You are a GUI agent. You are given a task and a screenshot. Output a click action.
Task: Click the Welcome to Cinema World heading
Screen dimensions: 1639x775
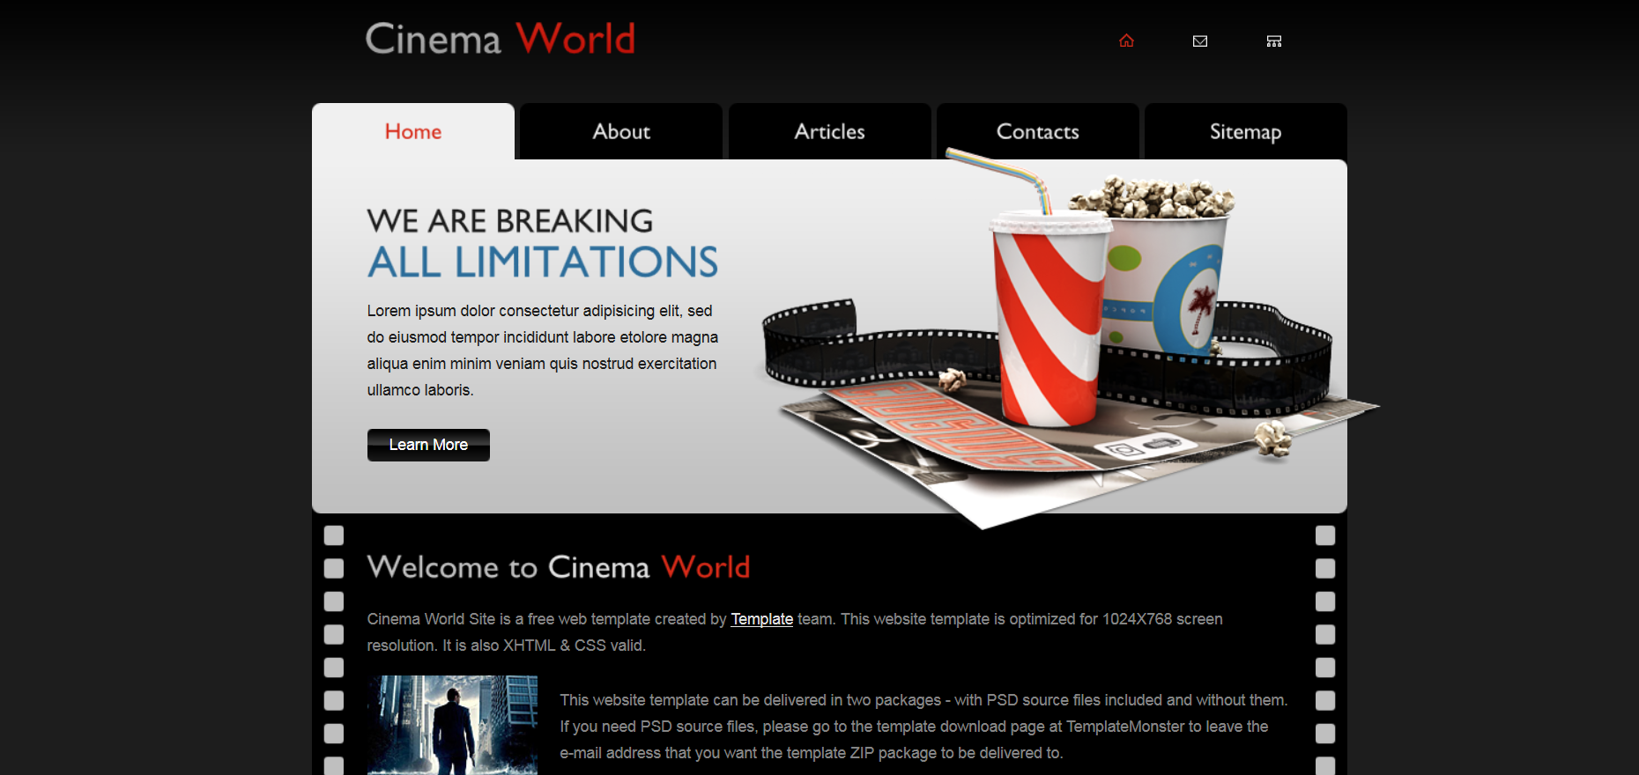pos(558,567)
